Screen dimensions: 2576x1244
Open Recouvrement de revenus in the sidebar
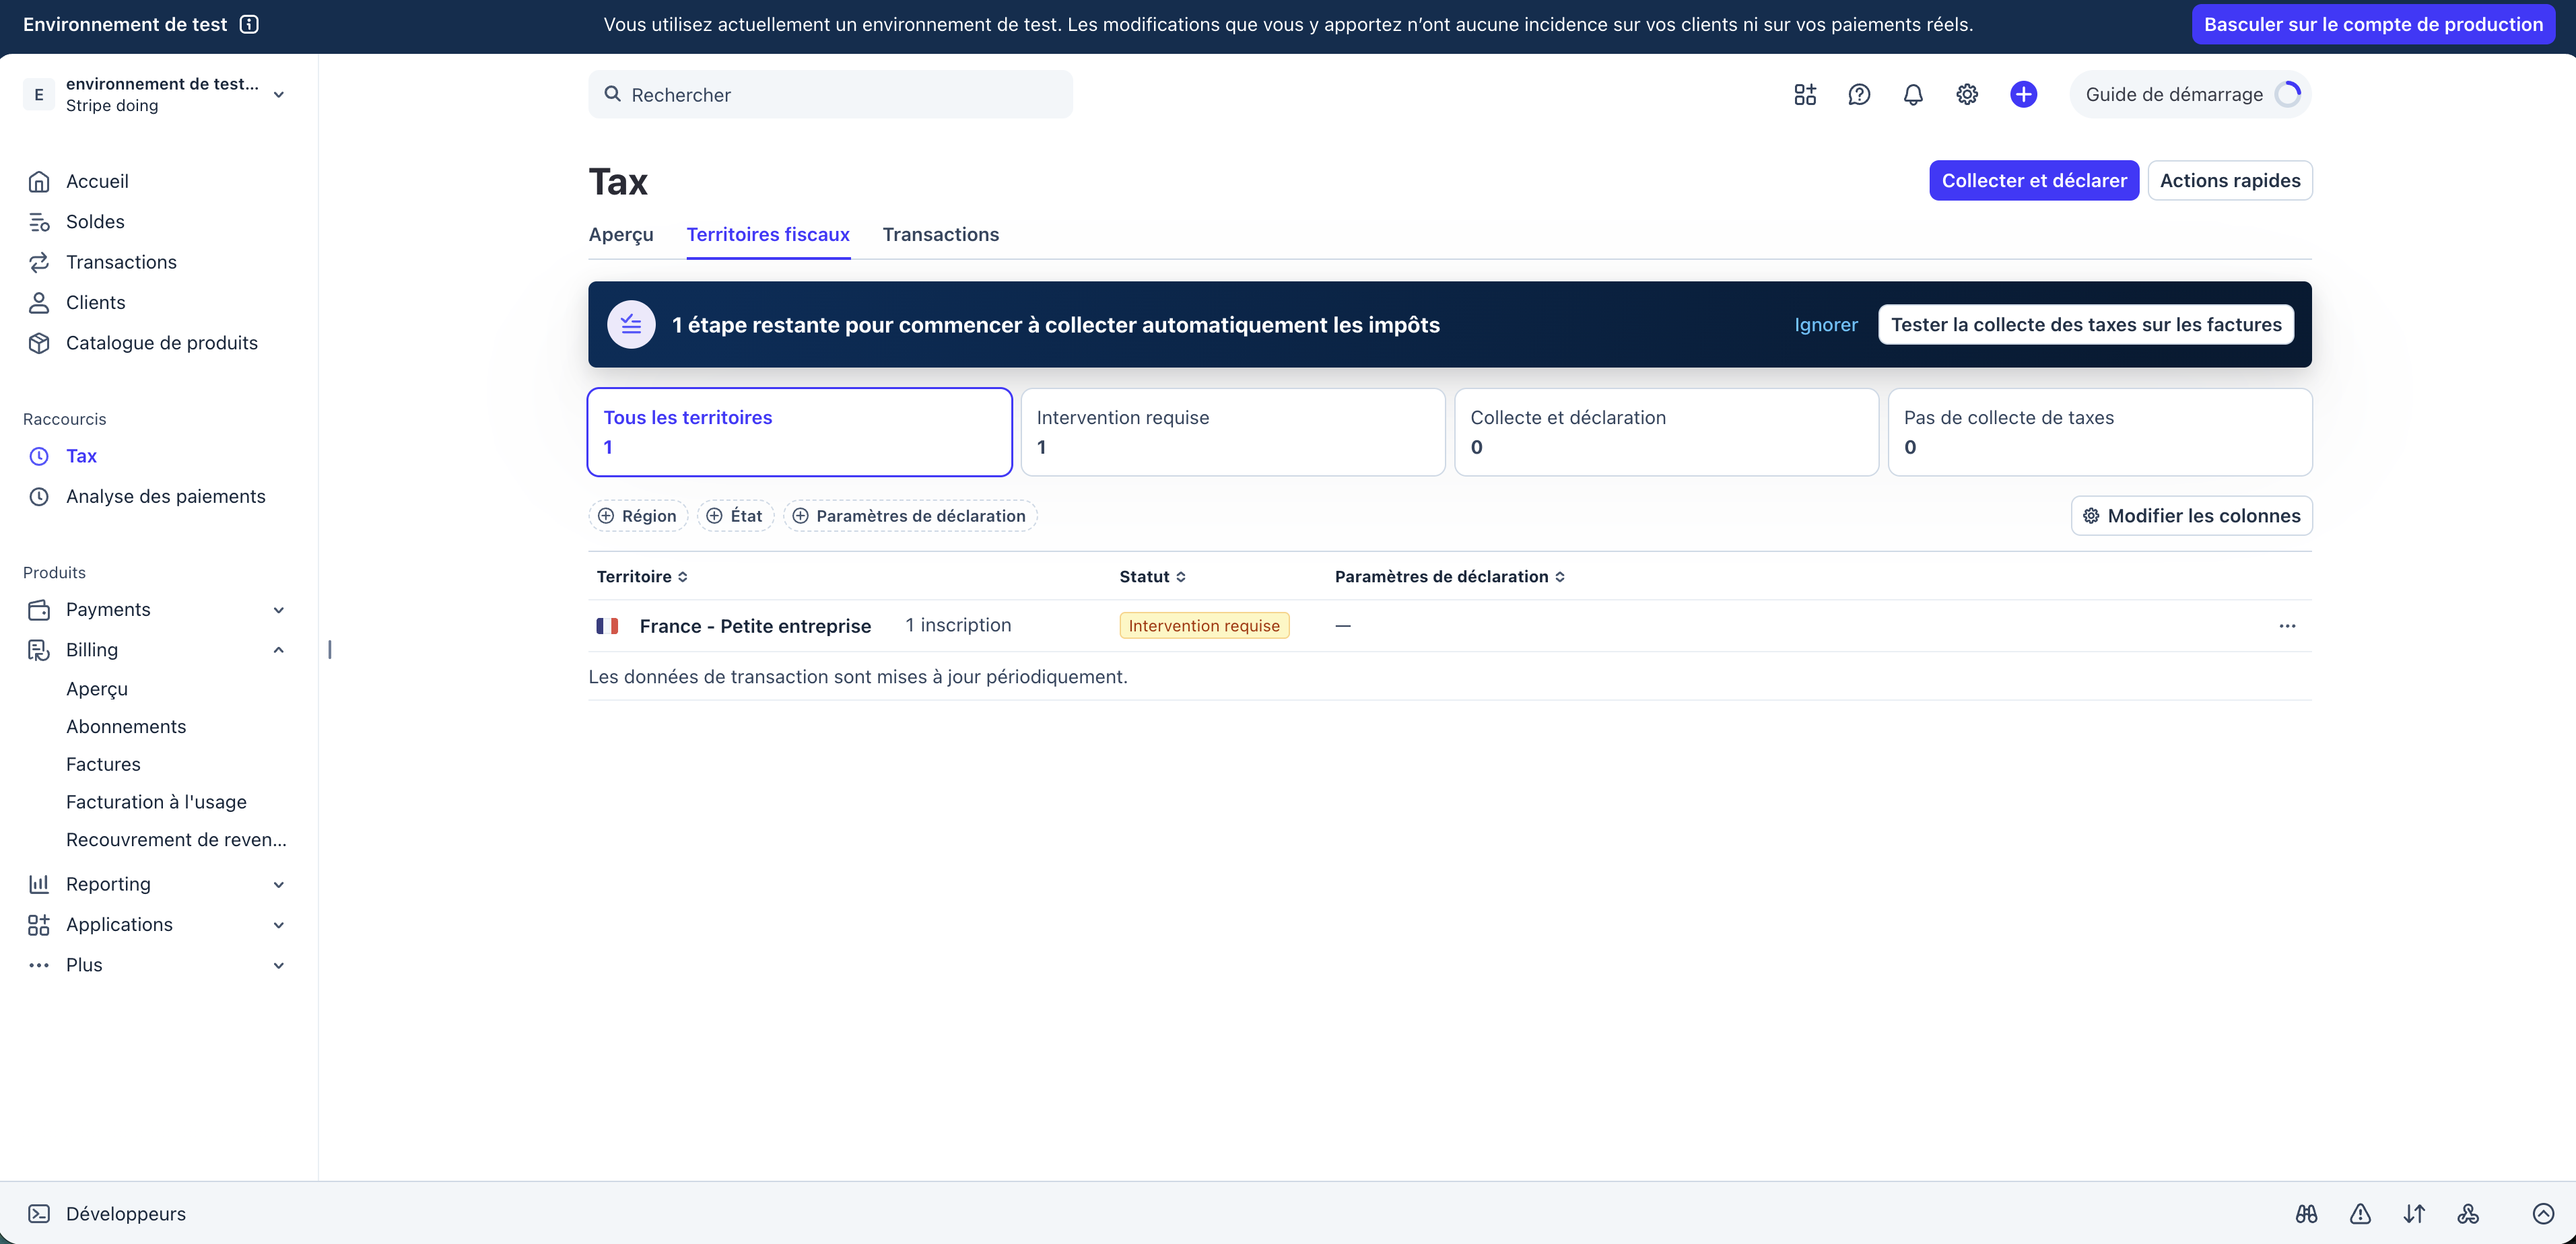(x=176, y=840)
